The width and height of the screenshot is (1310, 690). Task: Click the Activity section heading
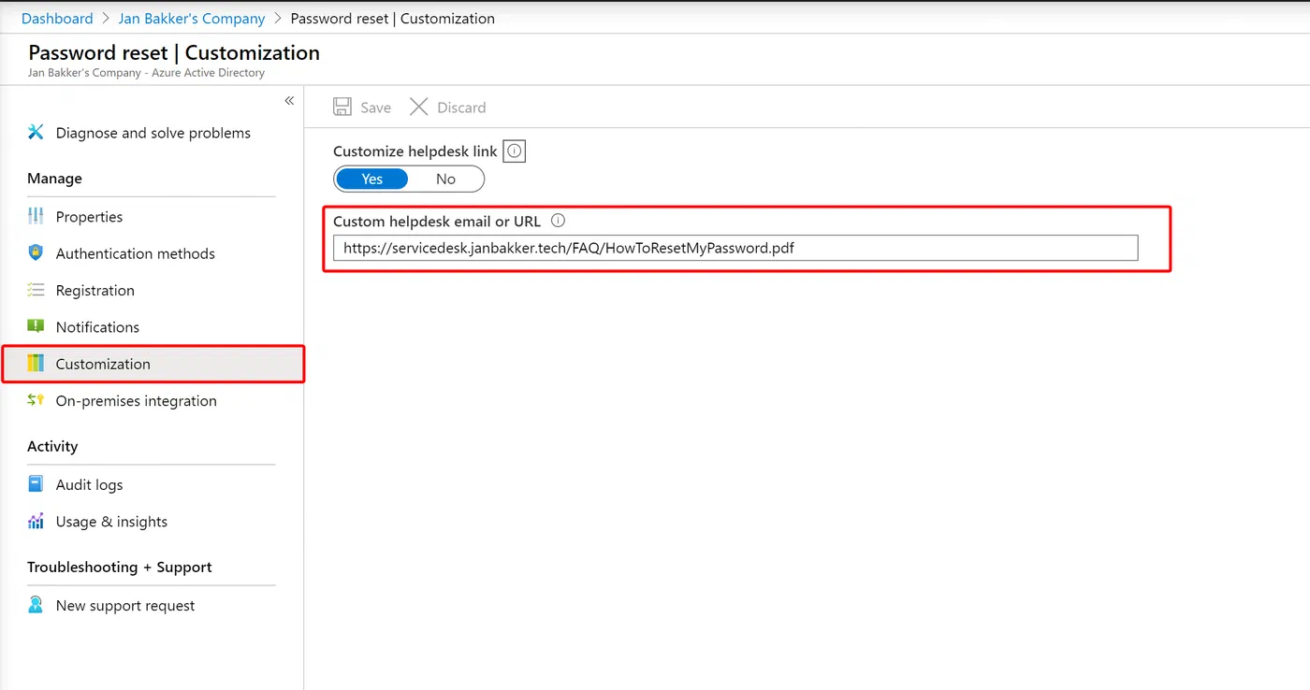coord(52,447)
